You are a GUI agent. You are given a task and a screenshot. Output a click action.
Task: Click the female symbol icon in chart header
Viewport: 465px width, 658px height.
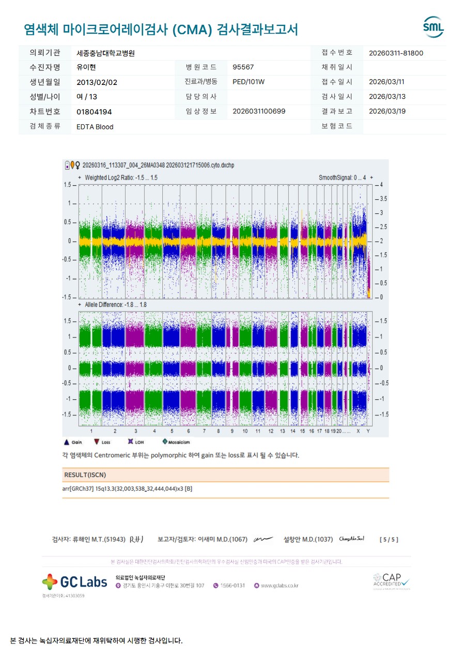[x=78, y=166]
